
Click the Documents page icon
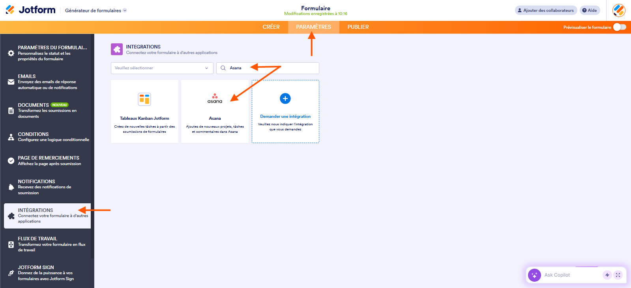click(11, 111)
